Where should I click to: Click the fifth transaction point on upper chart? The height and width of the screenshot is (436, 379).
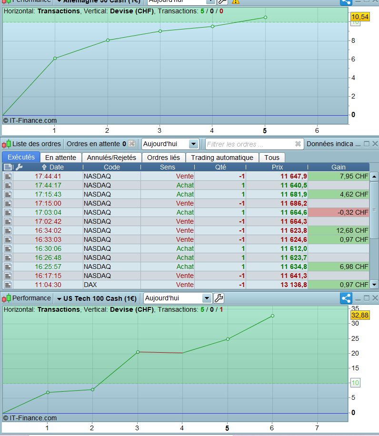tap(265, 17)
